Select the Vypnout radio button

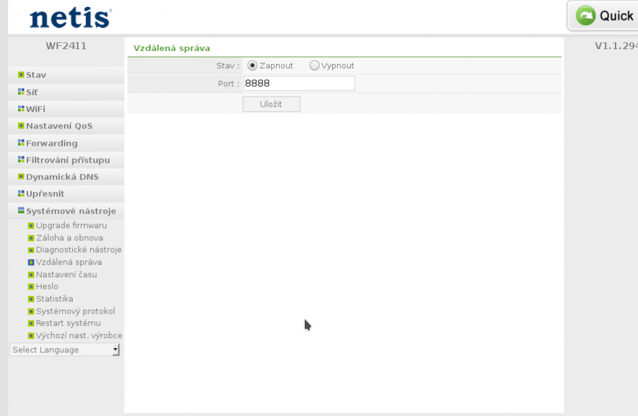(314, 65)
